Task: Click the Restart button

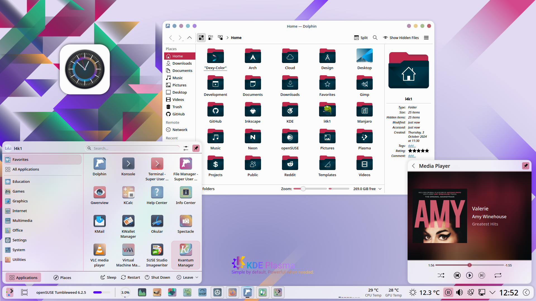Action: 130,277
